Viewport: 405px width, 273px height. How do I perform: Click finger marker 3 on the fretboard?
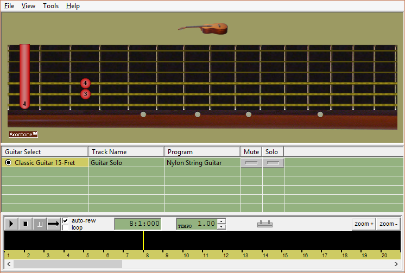click(x=85, y=94)
